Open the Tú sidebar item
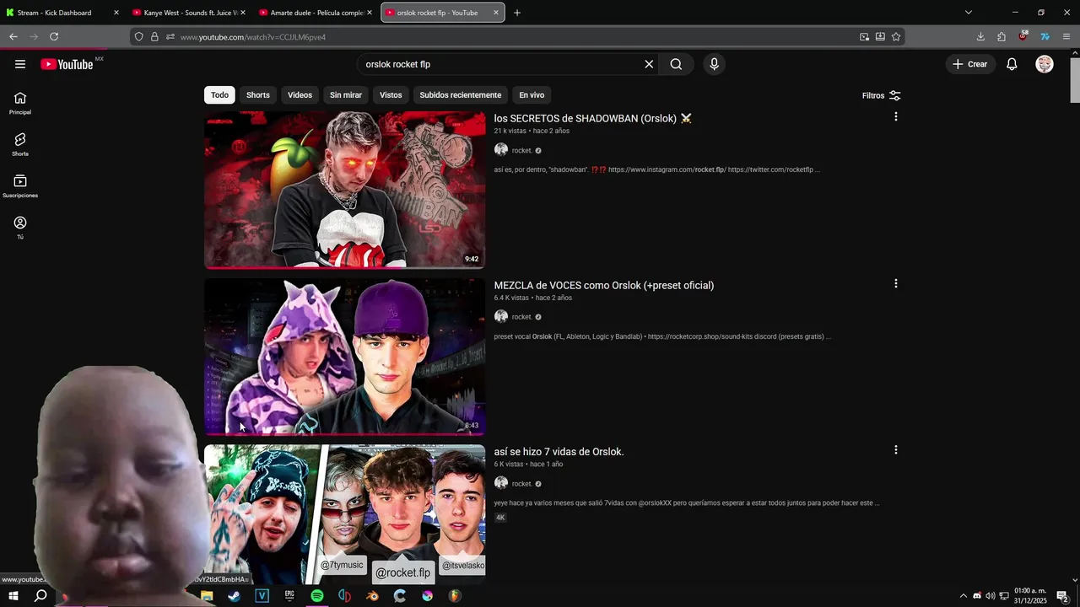1080x607 pixels. point(20,228)
